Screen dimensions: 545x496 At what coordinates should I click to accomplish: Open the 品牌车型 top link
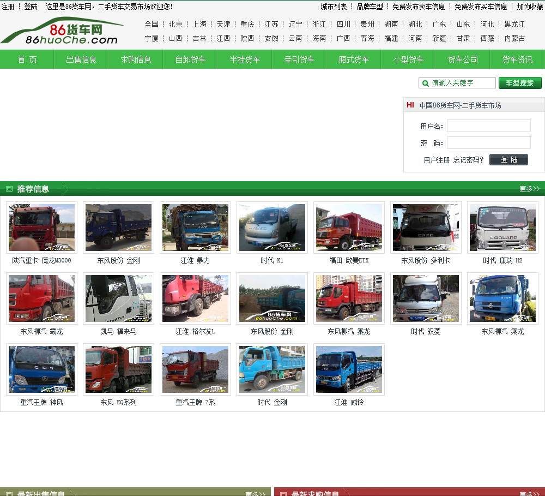(370, 7)
